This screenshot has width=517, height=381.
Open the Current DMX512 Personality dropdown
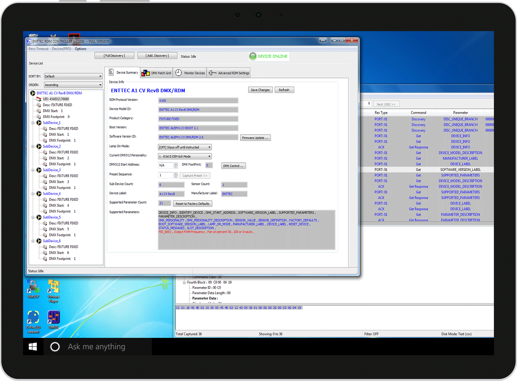click(x=185, y=156)
